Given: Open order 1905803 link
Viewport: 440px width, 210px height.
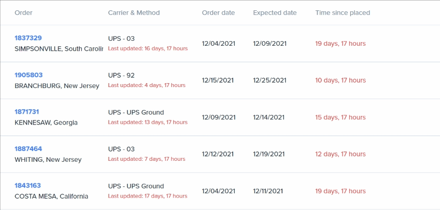Looking at the screenshot, I should click(29, 75).
